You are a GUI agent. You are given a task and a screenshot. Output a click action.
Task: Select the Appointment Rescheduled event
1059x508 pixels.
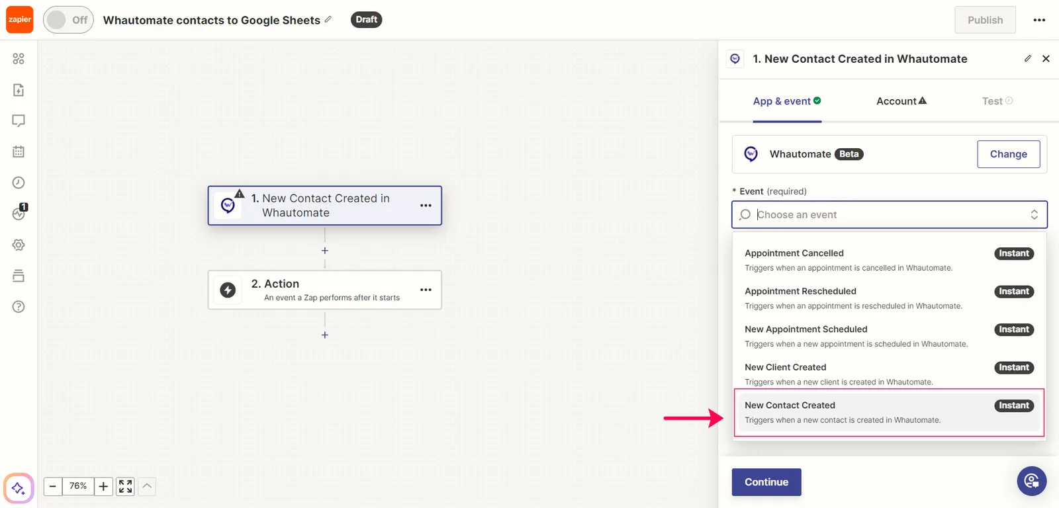click(x=889, y=298)
